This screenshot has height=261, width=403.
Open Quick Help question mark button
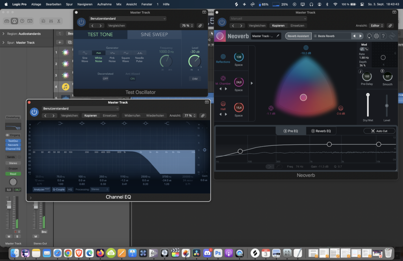[22, 21]
